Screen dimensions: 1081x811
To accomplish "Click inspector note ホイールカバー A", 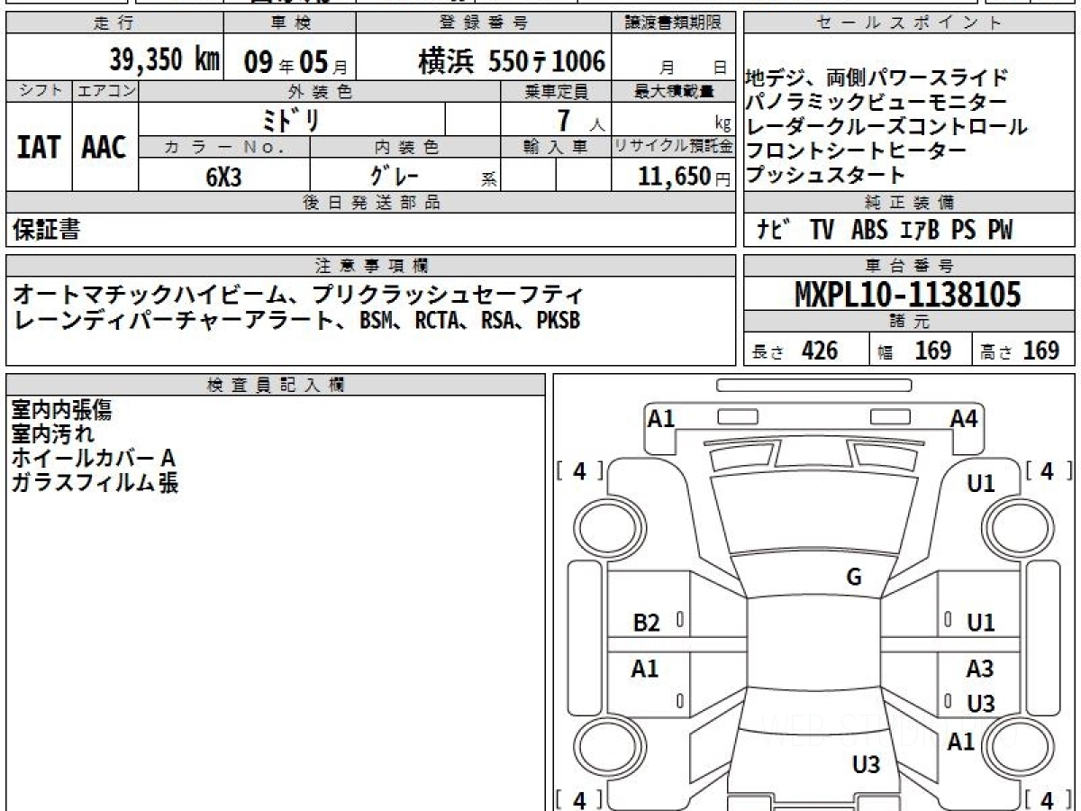I will 93,459.
